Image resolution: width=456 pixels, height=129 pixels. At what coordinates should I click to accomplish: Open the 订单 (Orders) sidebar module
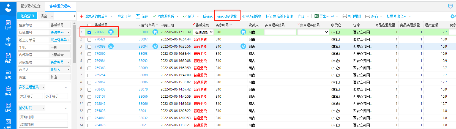8,25
